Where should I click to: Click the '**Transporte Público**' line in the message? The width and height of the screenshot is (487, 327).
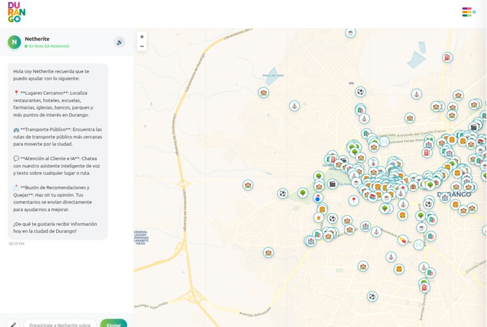coord(57,129)
